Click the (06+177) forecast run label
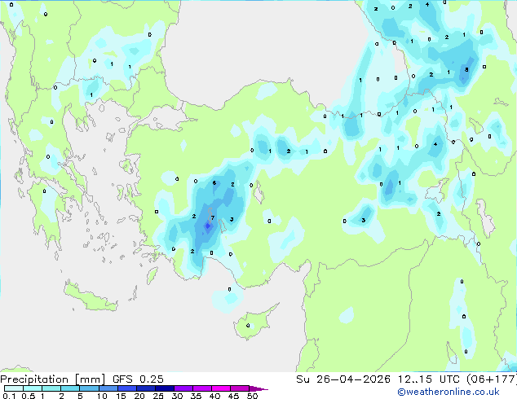Image resolution: width=517 pixels, height=399 pixels. click(492, 379)
